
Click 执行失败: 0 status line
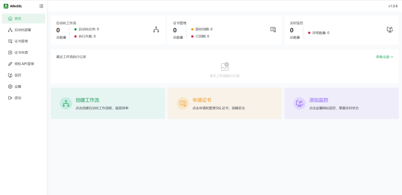tap(85, 36)
